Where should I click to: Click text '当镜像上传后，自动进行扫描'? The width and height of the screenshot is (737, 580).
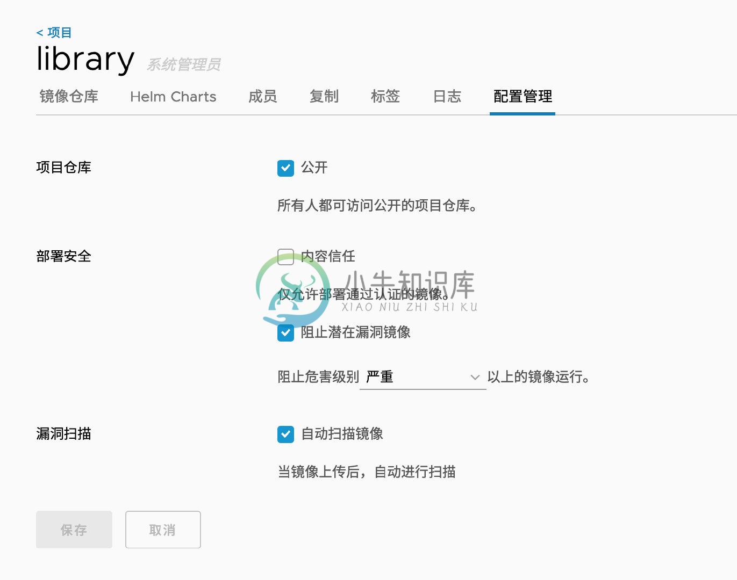click(x=367, y=472)
